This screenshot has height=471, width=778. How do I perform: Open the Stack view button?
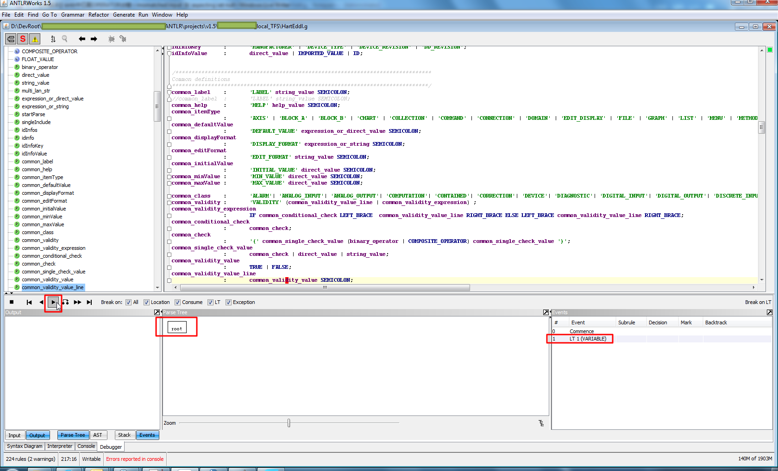[x=125, y=435]
